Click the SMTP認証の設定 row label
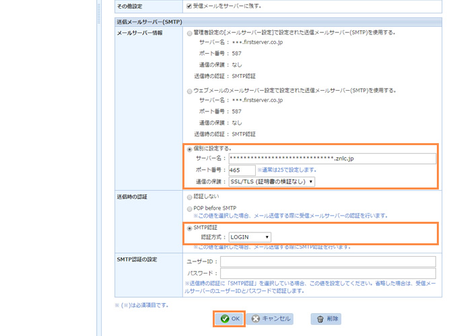The height and width of the screenshot is (336, 455). coord(137,259)
